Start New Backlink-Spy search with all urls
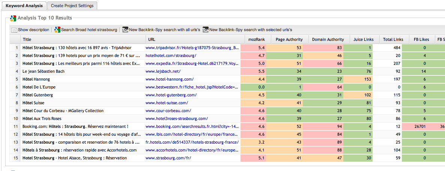The image size is (445, 171). coord(161,30)
